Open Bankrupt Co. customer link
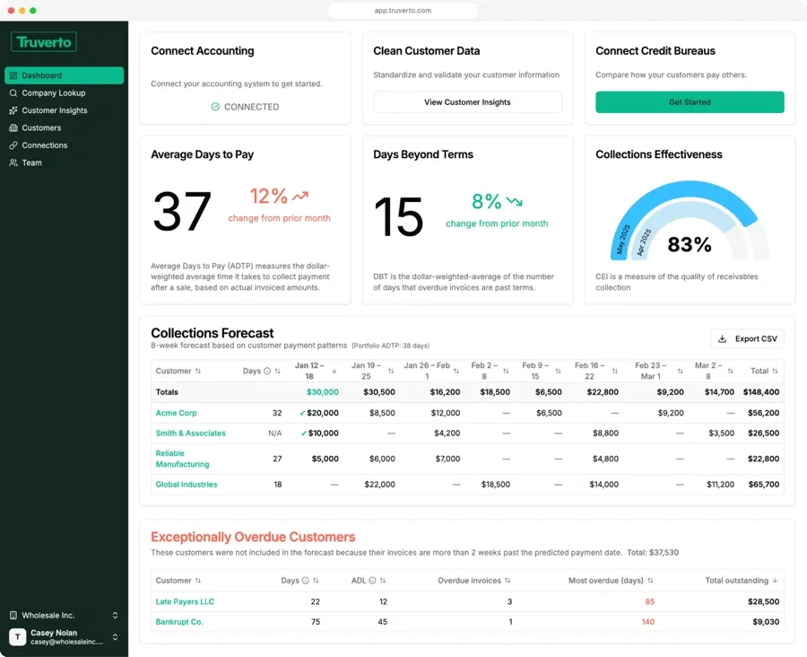The height and width of the screenshot is (657, 807). [179, 622]
